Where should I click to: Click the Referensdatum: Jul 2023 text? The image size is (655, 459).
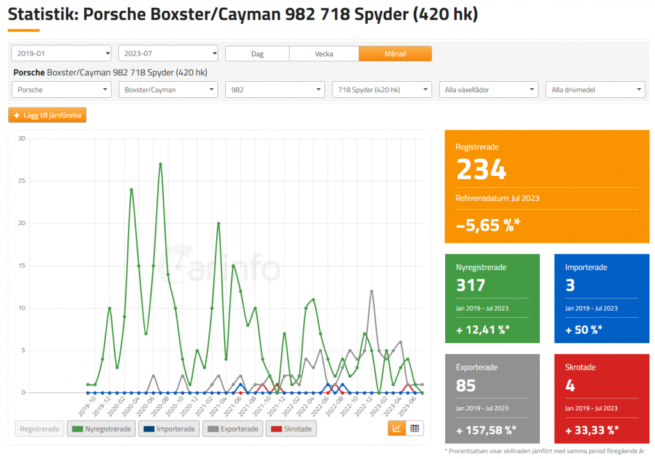click(x=497, y=198)
